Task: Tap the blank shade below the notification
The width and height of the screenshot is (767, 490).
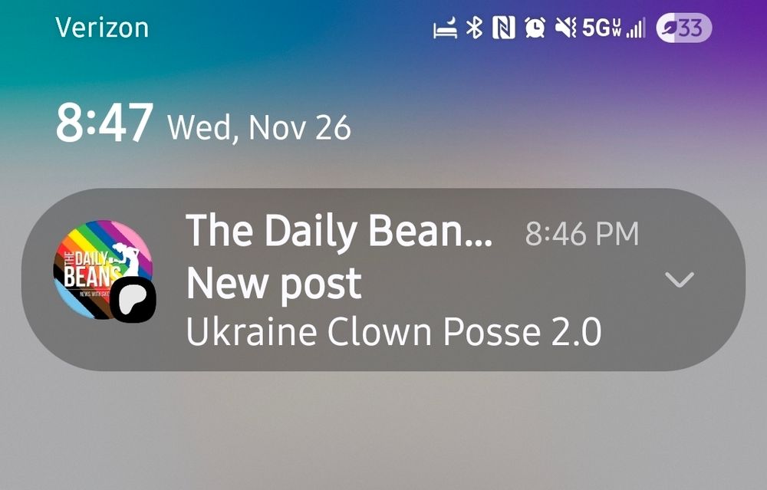Action: (x=383, y=430)
